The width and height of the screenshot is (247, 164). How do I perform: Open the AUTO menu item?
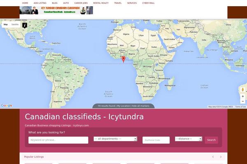[66, 3]
